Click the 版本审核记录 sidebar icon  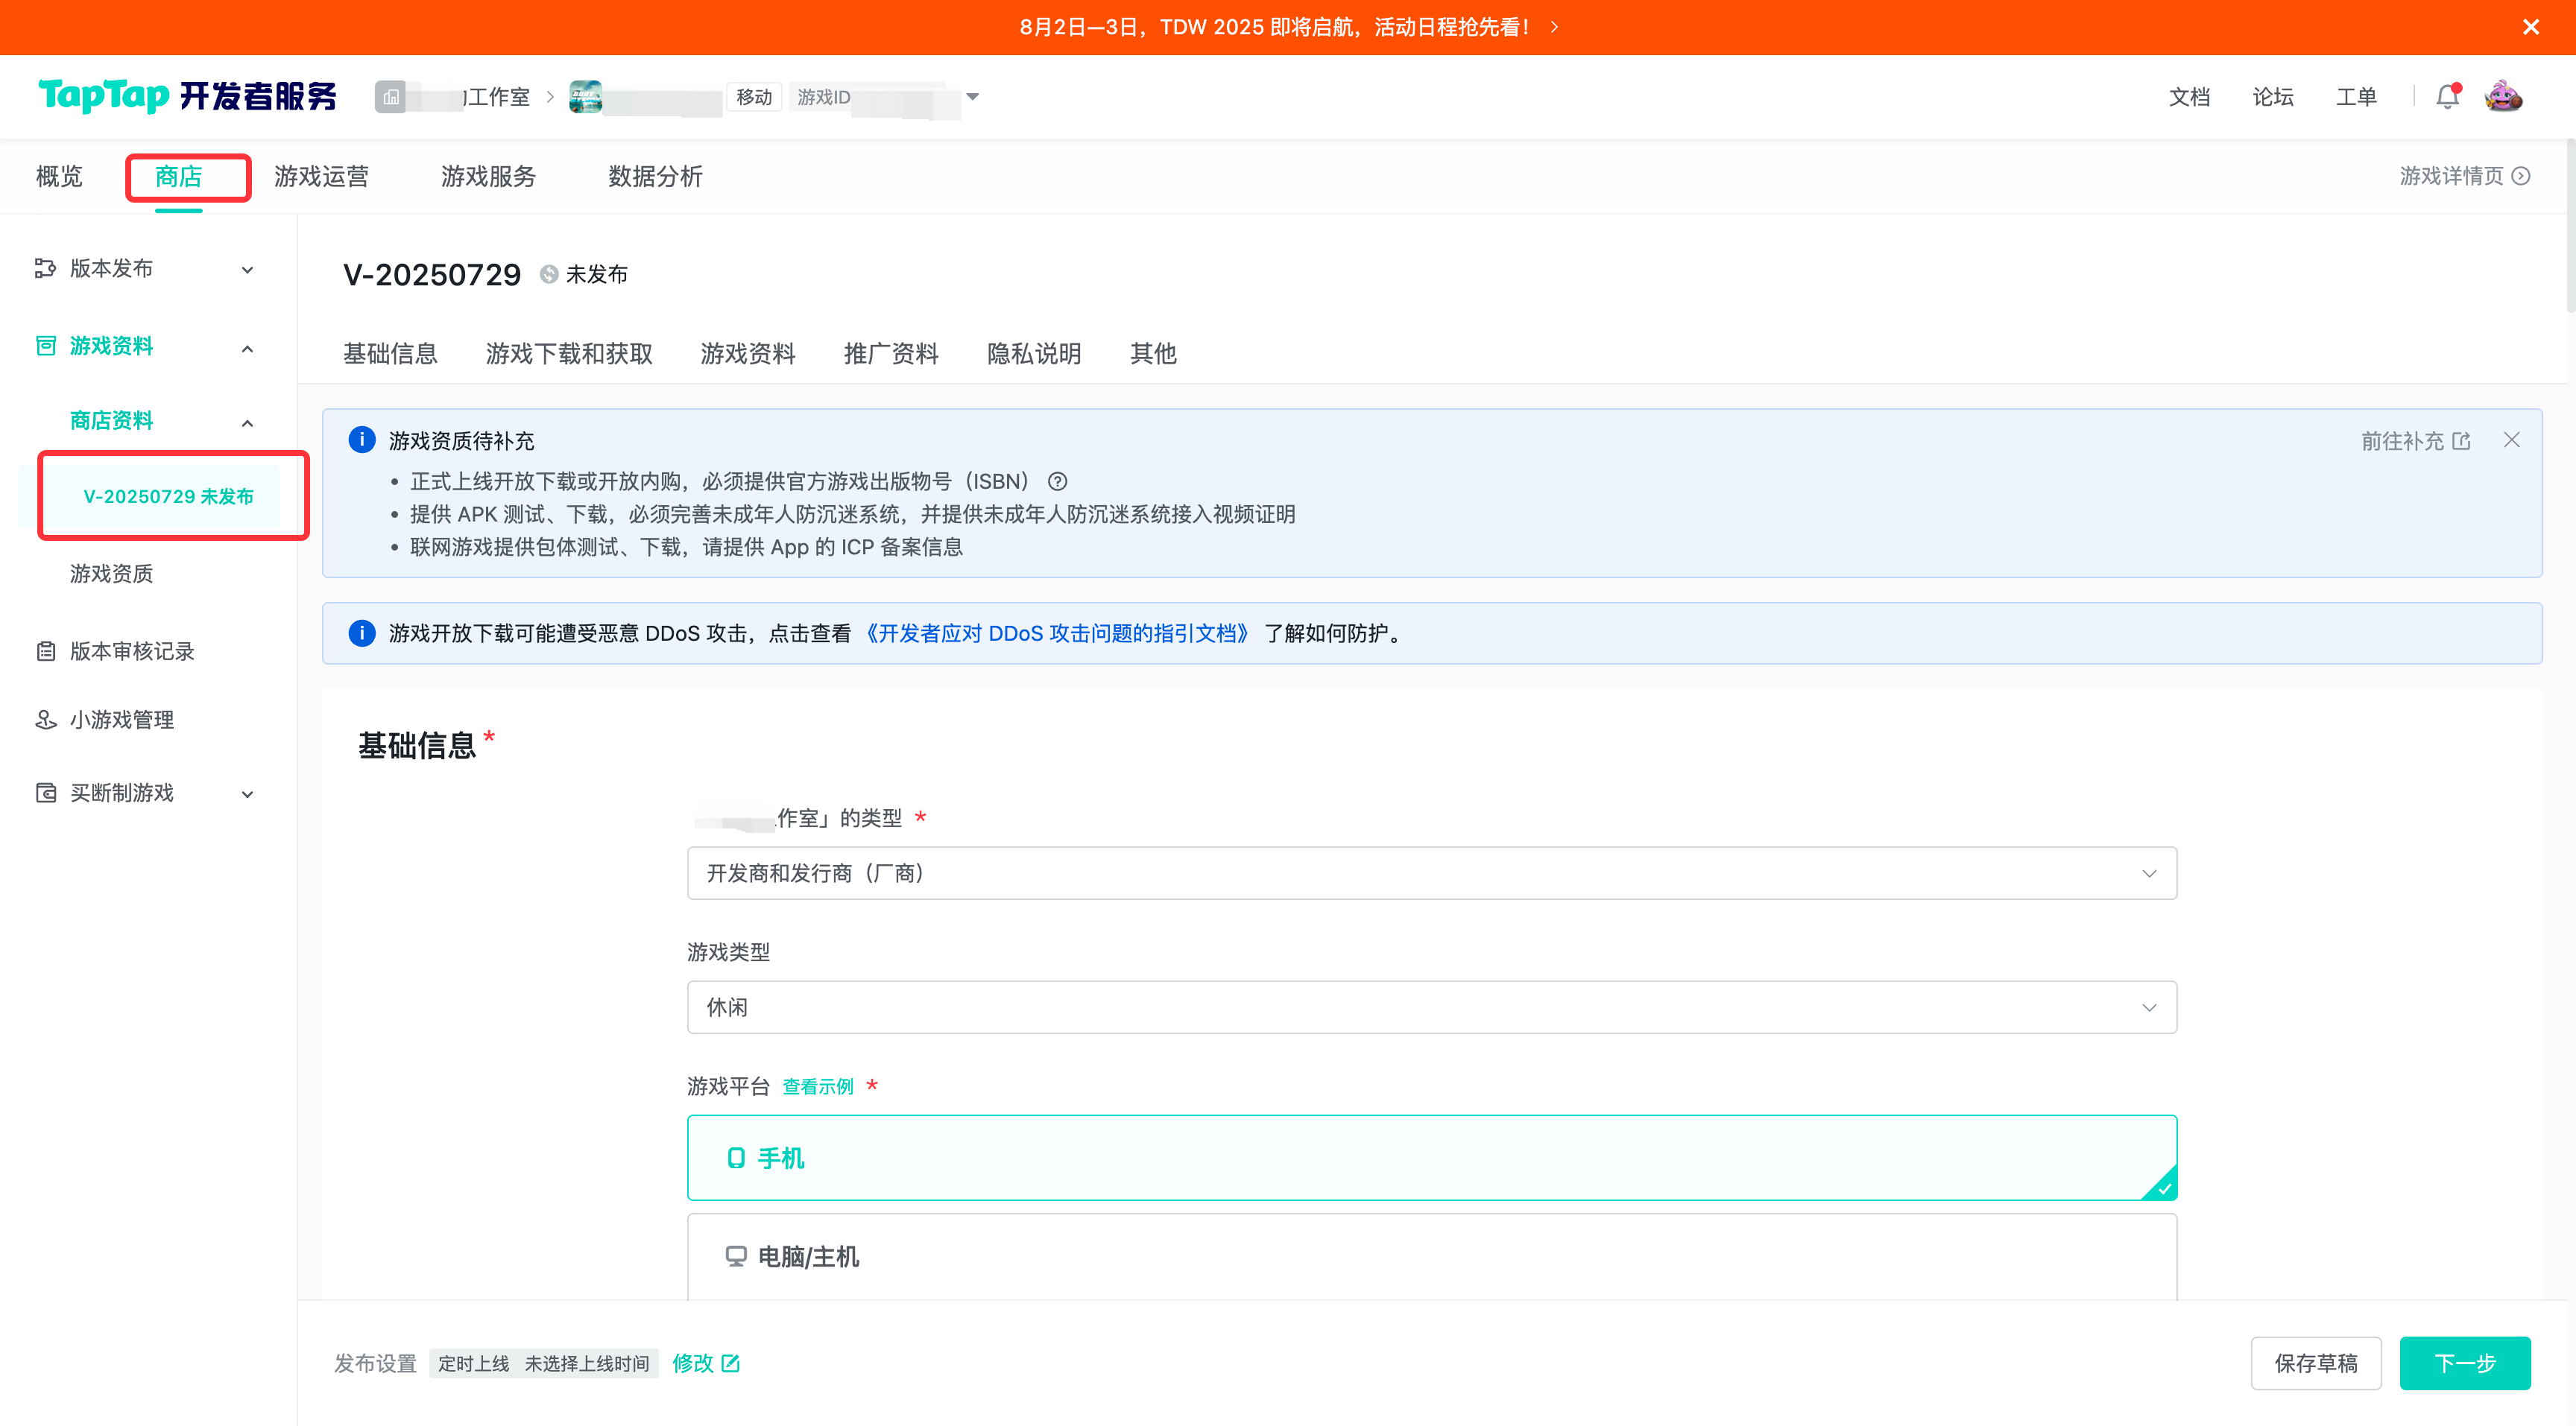pyautogui.click(x=46, y=652)
